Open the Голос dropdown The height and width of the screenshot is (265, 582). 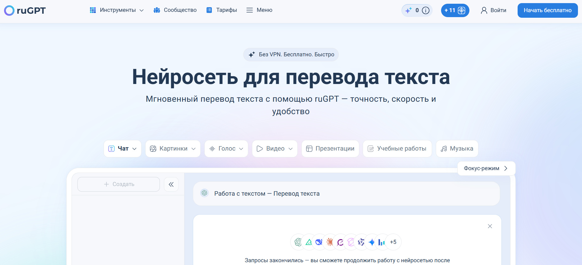226,149
